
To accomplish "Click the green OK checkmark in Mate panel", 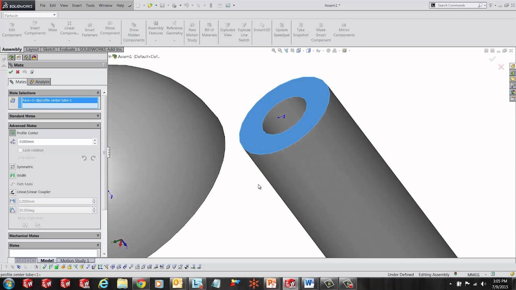I will [11, 72].
